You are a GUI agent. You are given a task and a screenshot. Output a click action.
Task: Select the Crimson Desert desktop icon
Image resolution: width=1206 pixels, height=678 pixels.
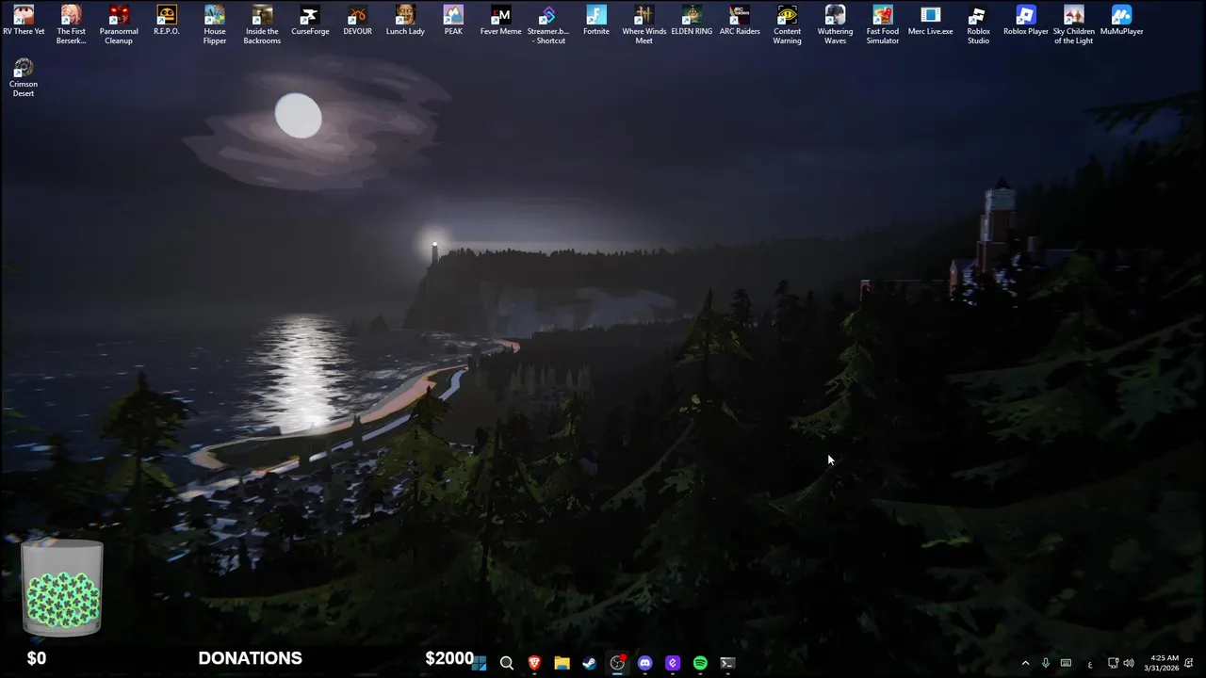point(24,77)
